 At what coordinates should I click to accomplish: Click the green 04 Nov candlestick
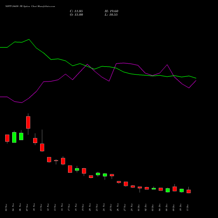tap(14, 137)
